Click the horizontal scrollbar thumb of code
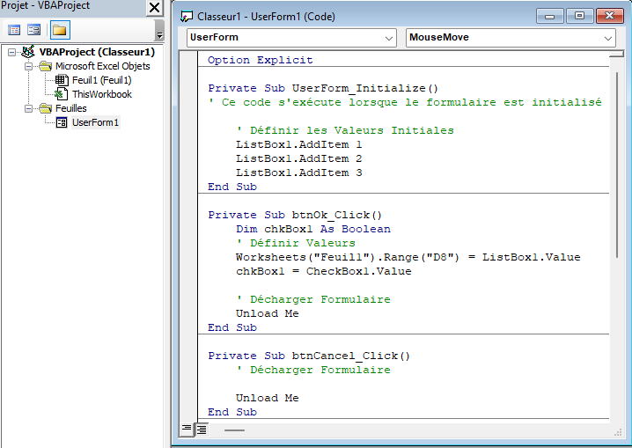Screen dimensions: 632x448 [x=234, y=430]
